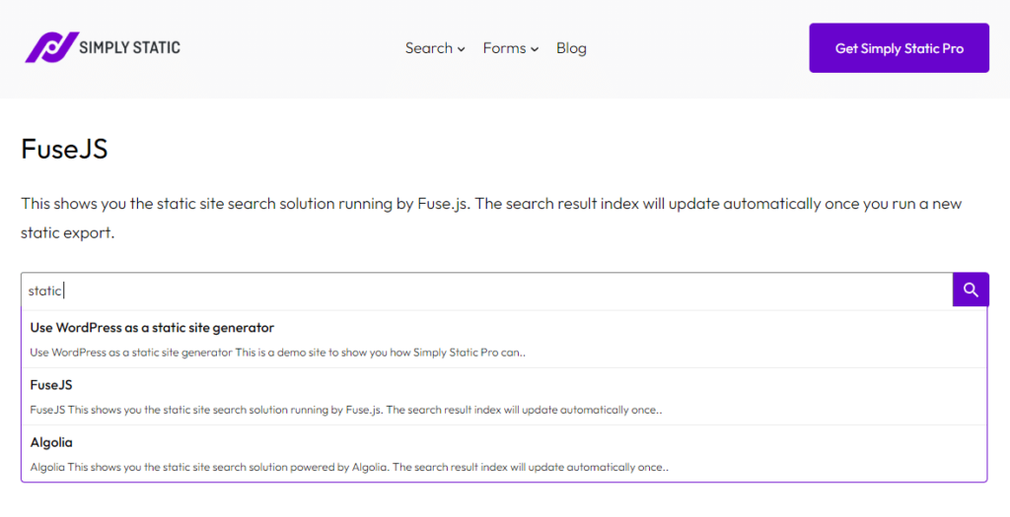The image size is (1010, 517).
Task: Expand the Search menu chevron
Action: tap(462, 49)
